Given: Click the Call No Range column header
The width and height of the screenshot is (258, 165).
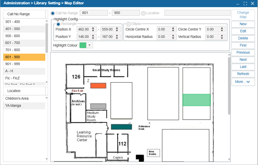Looking at the screenshot, I should 24,14.
